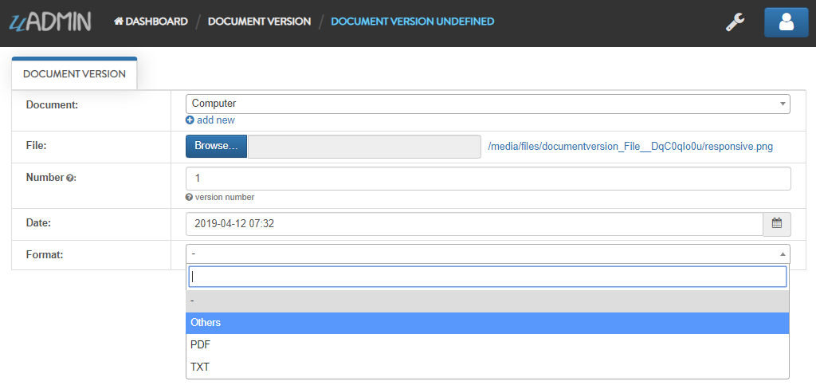Image resolution: width=816 pixels, height=389 pixels.
Task: Click add new document link
Action: tap(210, 120)
